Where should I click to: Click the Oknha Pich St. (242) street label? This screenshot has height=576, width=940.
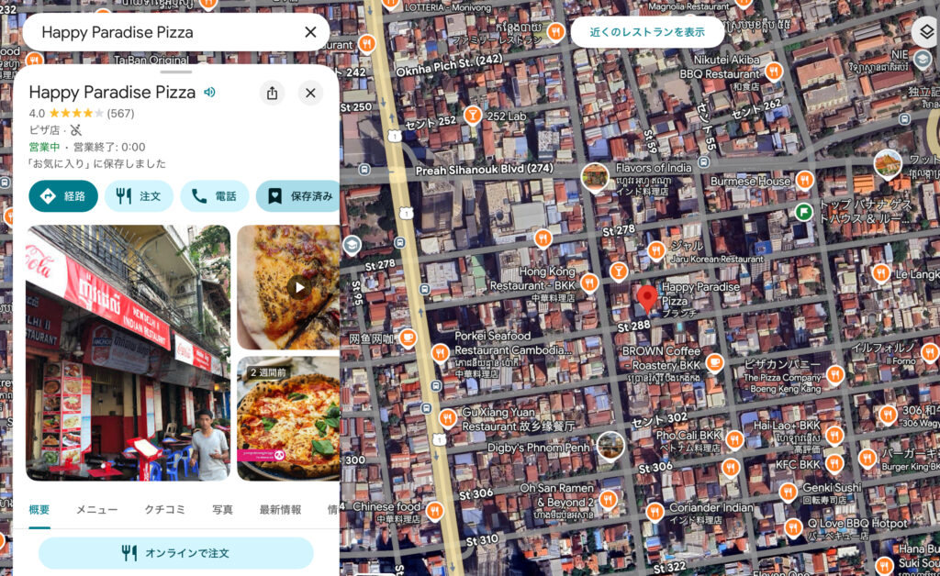450,65
